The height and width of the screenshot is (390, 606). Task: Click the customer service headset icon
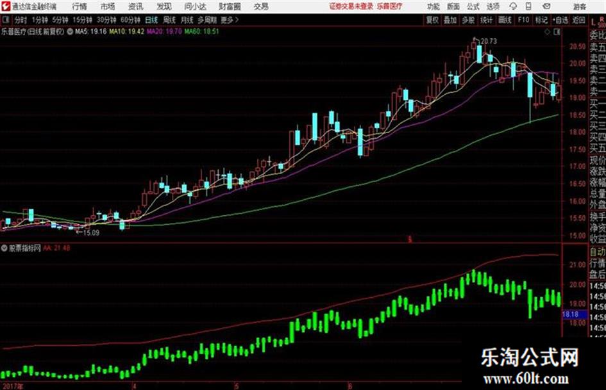click(513, 6)
